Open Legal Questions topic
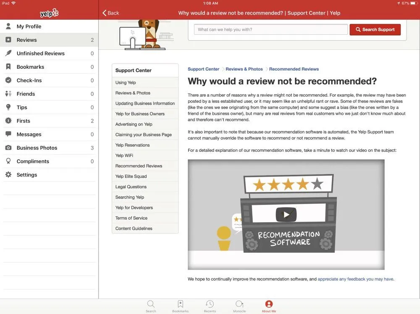This screenshot has height=314, width=420. 145,187
